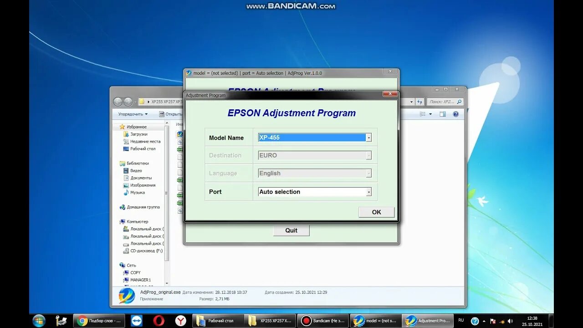Image resolution: width=583 pixels, height=328 pixels.
Task: Click the Загрузки folder icon in Explorer sidebar
Action: tap(126, 134)
